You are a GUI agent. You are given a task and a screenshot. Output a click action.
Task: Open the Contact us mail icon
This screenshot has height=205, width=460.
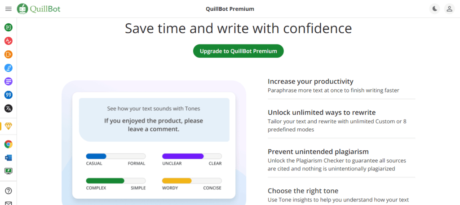pos(8,203)
